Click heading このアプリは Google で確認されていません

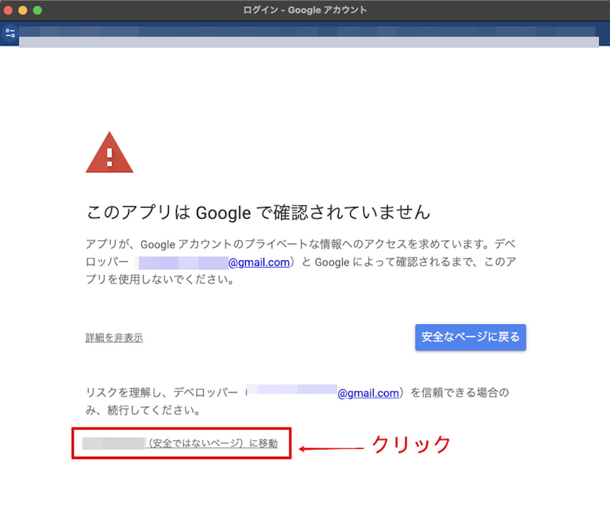259,212
